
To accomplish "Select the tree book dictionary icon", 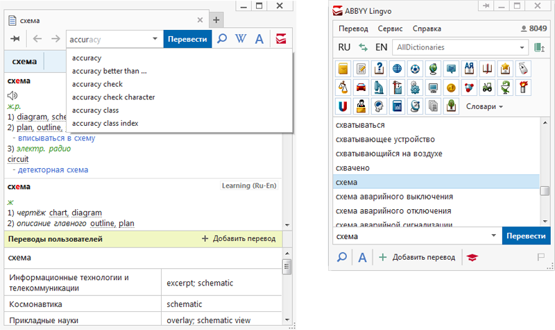I will tap(452, 106).
